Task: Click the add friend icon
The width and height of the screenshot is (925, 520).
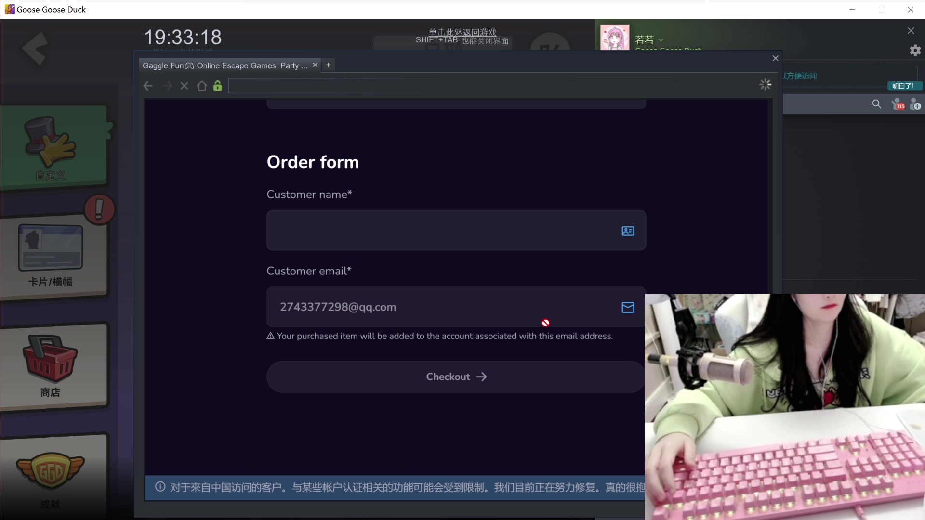Action: [915, 104]
